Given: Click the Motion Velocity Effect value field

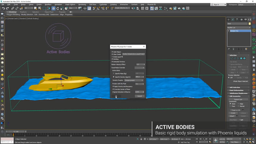Looking at the screenshot, I should (140, 64).
